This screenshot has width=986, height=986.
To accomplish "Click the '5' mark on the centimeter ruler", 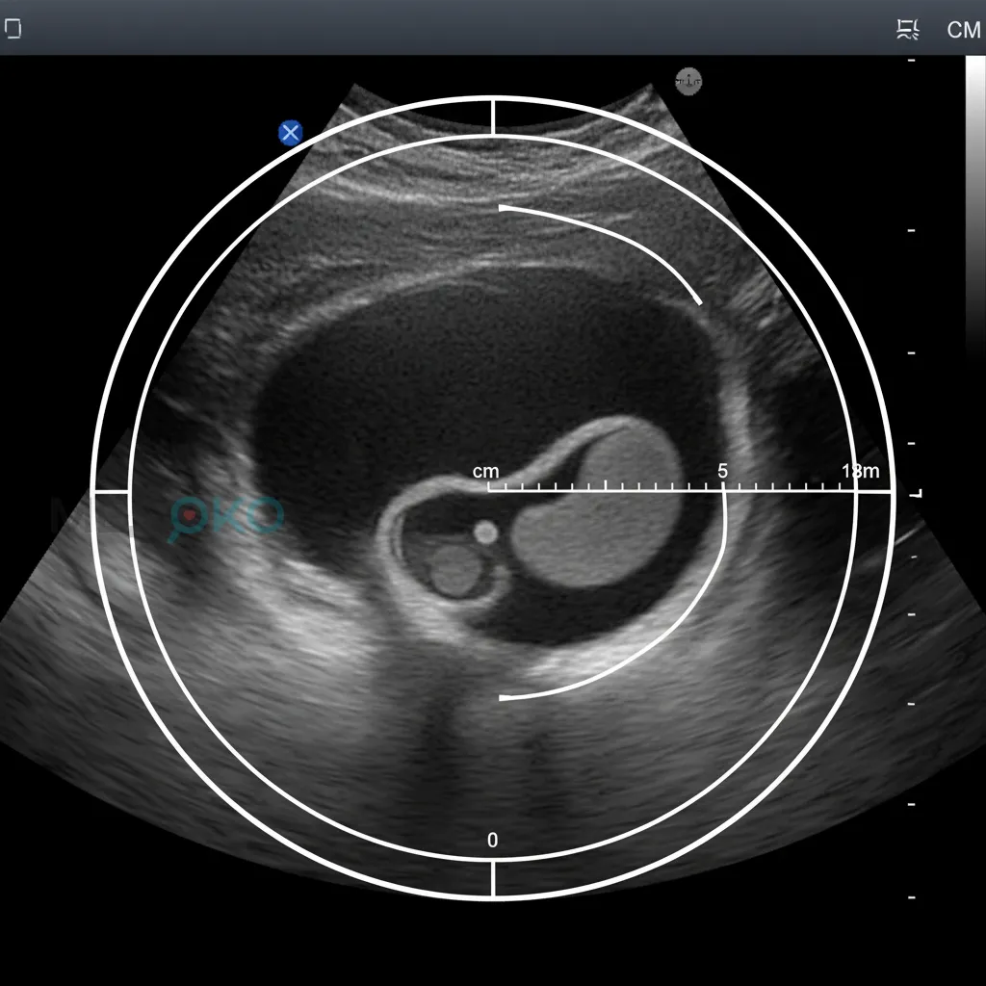I will click(x=722, y=470).
